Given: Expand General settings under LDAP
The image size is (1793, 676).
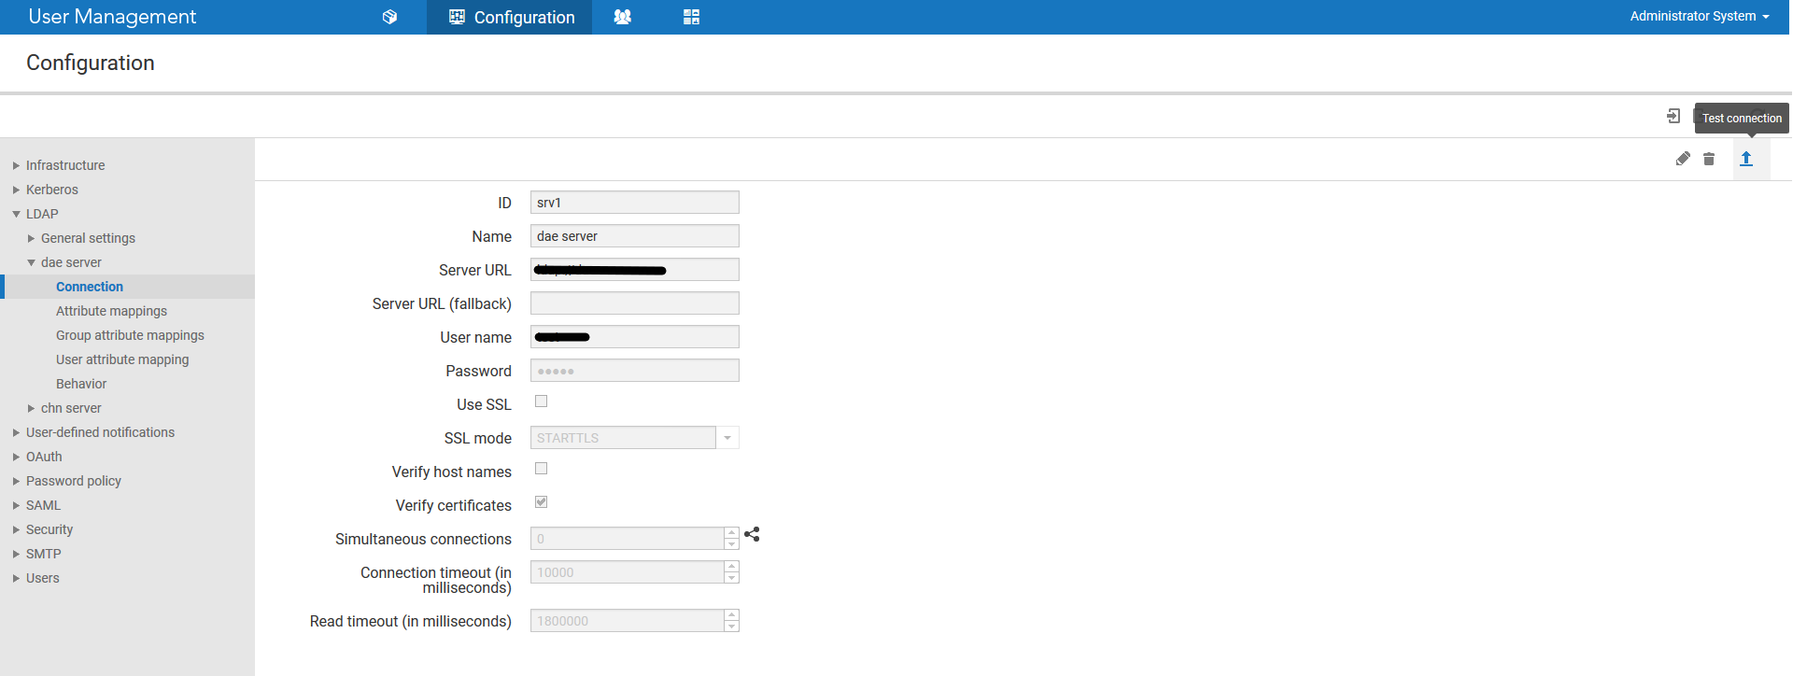Looking at the screenshot, I should (x=31, y=238).
